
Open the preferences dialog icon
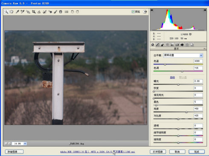coord(67,12)
